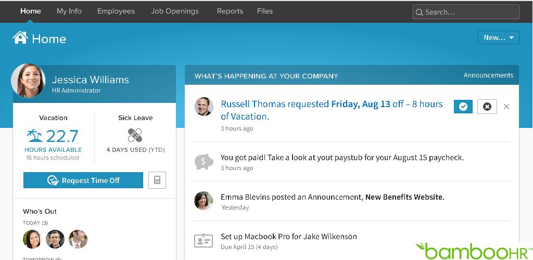
Task: Open the Announcements link
Action: click(488, 75)
